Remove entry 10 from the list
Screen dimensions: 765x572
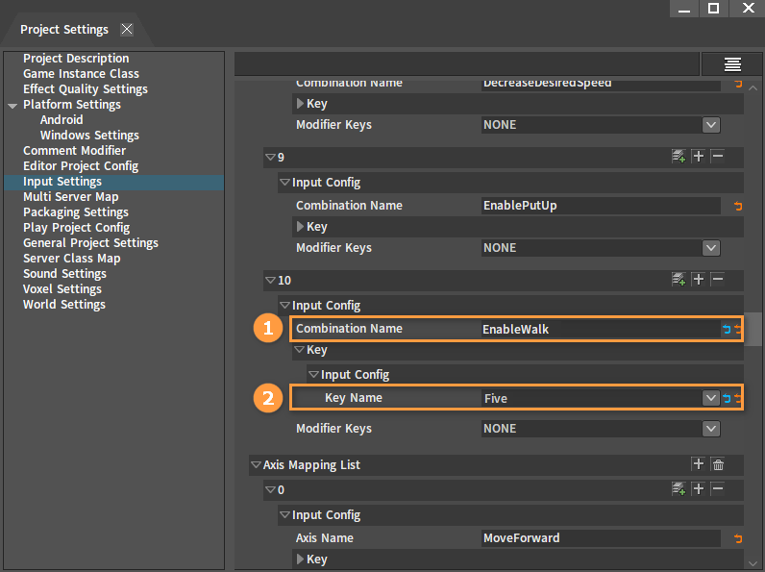pyautogui.click(x=717, y=279)
